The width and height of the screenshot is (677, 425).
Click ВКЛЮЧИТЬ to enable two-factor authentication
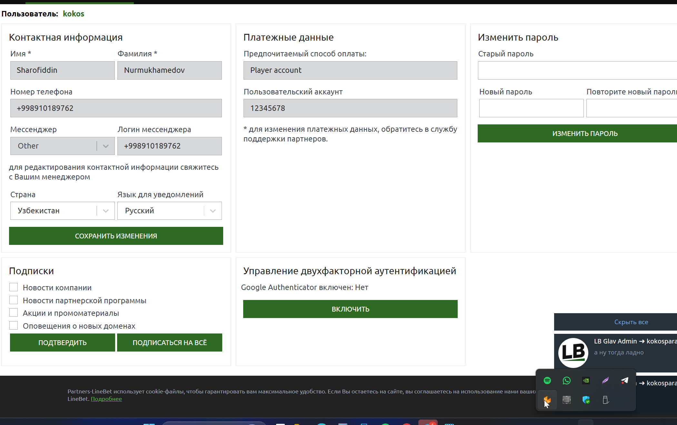350,309
